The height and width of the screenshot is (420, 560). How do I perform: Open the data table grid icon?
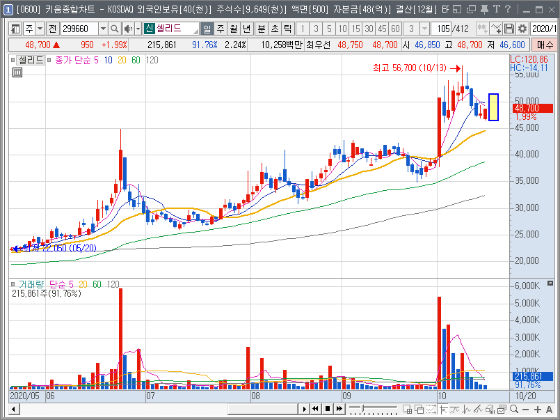pos(17,72)
